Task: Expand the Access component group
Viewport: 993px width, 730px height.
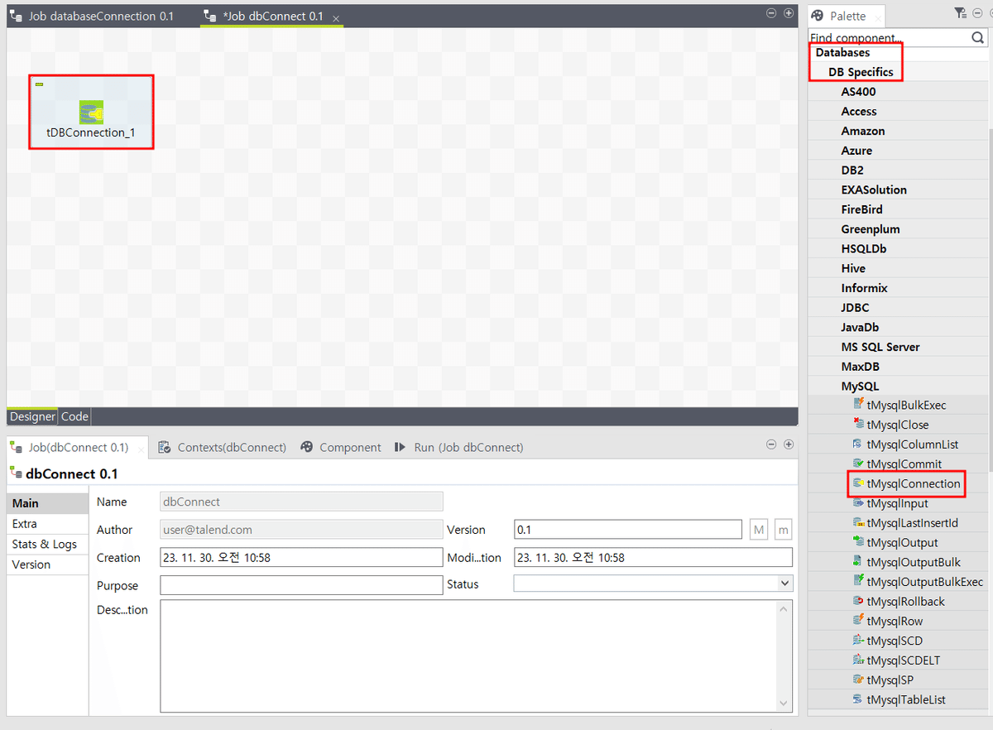Action: (x=859, y=111)
